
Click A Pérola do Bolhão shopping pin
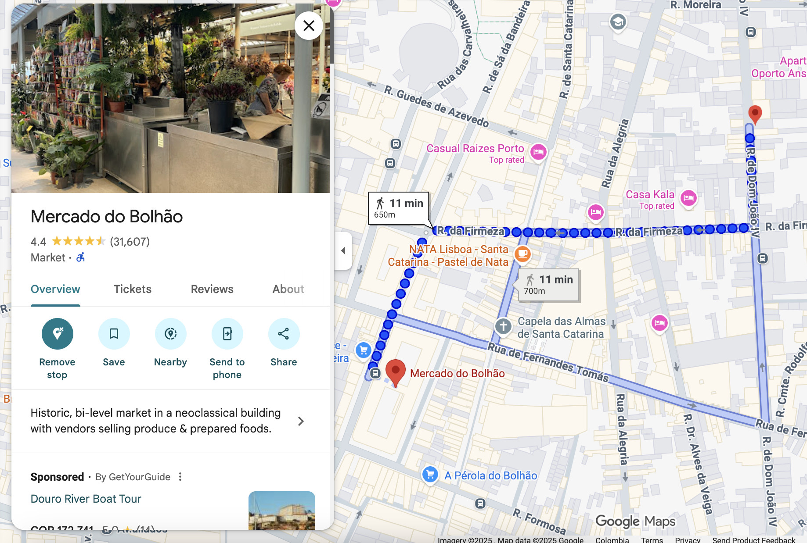tap(430, 475)
